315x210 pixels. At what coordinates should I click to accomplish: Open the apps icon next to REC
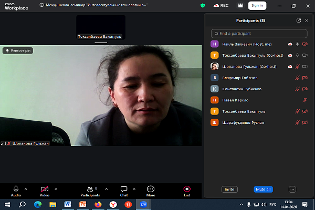(x=240, y=5)
